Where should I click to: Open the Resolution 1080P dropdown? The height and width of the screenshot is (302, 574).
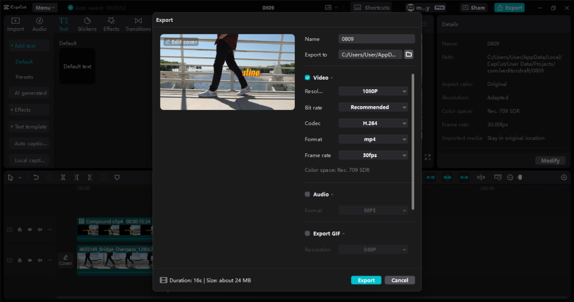pyautogui.click(x=373, y=91)
